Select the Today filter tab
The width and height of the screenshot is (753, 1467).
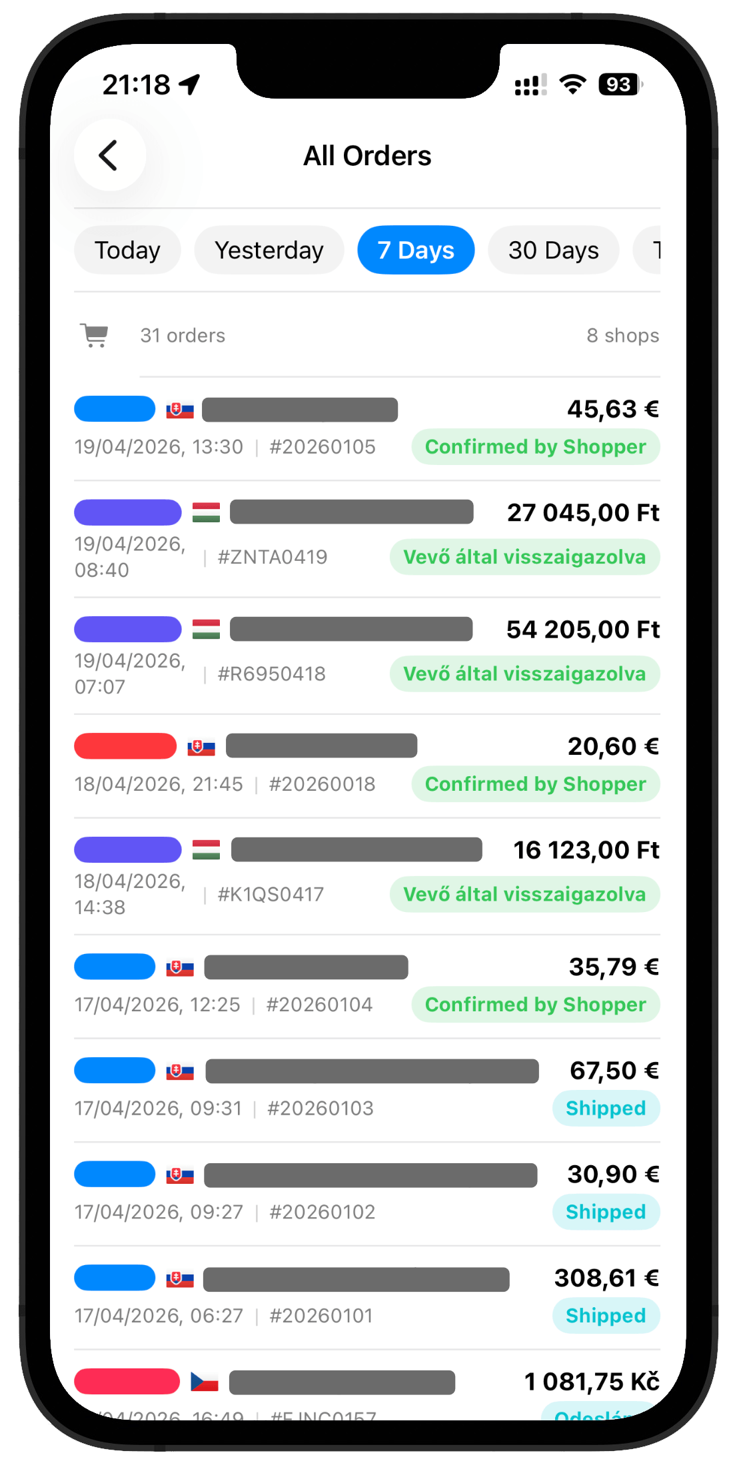tap(127, 250)
